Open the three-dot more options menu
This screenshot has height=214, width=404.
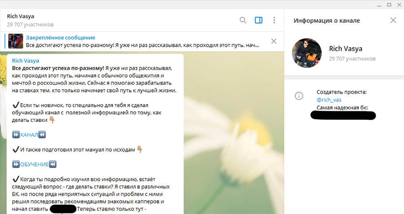point(274,20)
